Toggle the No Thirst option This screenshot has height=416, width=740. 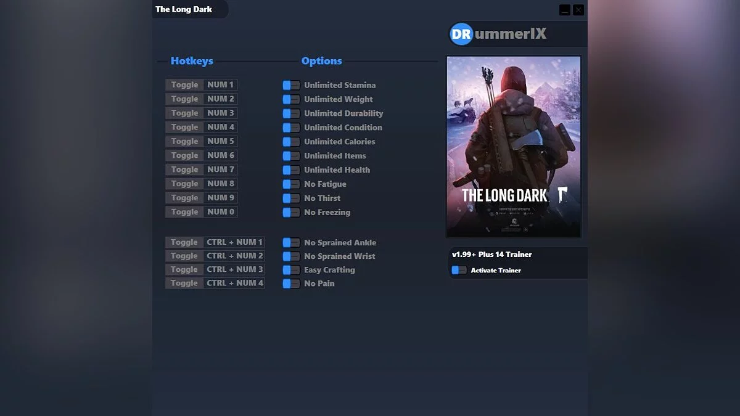(x=290, y=198)
